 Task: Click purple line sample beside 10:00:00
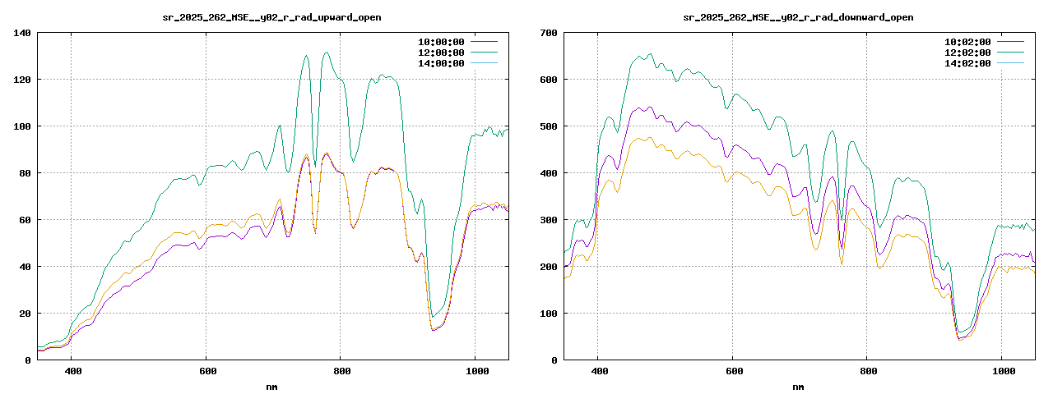point(484,41)
